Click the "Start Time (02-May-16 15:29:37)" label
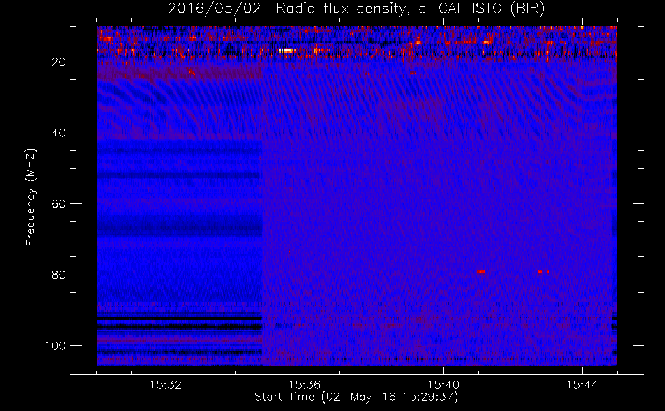 356,397
